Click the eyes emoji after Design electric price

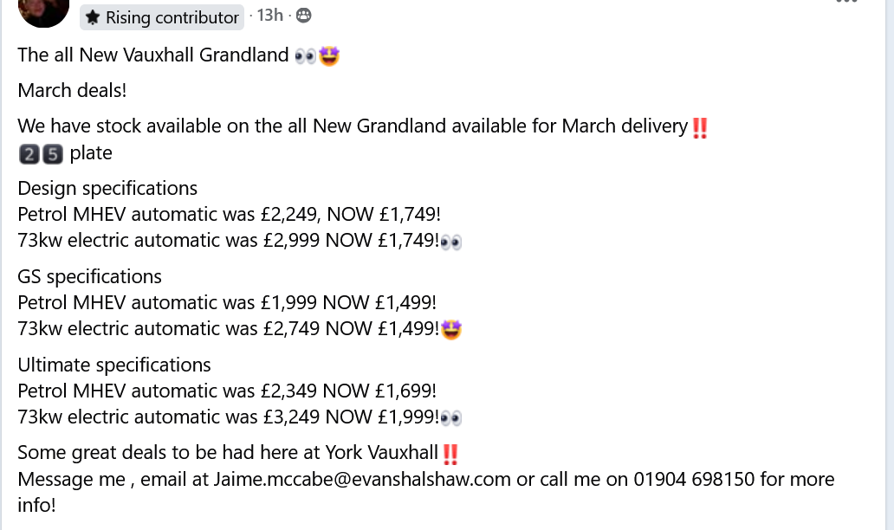tap(451, 242)
